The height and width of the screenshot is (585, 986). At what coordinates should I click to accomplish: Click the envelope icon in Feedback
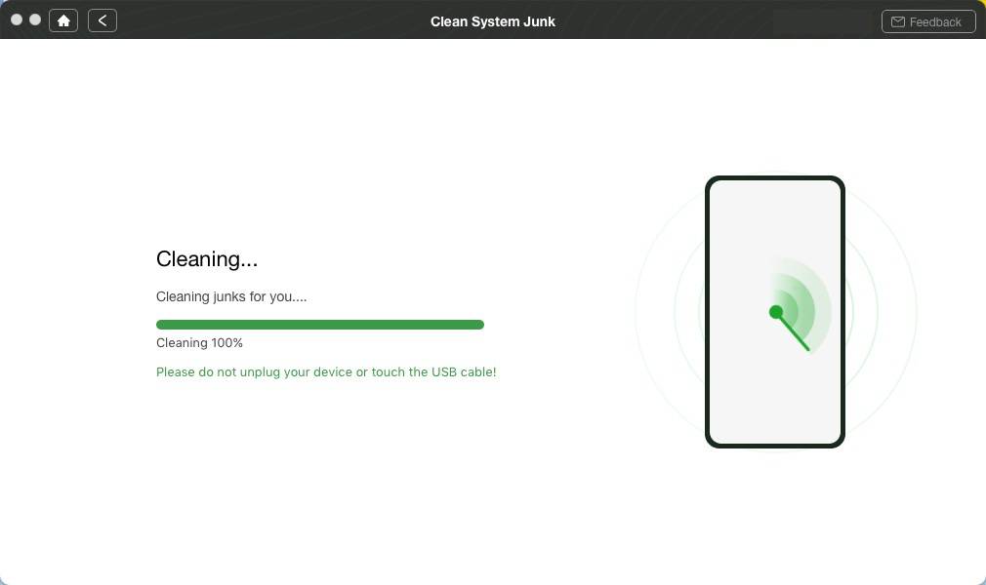point(898,21)
